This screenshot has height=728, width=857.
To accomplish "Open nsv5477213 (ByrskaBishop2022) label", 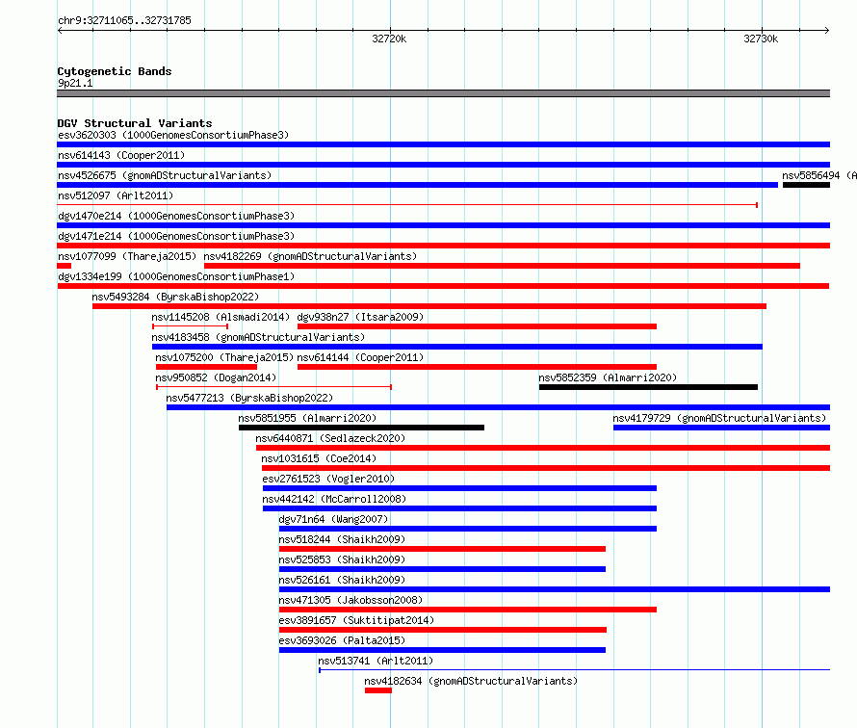I will (249, 398).
